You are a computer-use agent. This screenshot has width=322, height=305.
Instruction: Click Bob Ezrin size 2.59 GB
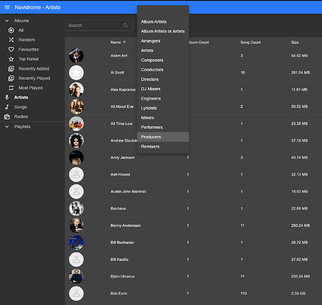pos(298,293)
